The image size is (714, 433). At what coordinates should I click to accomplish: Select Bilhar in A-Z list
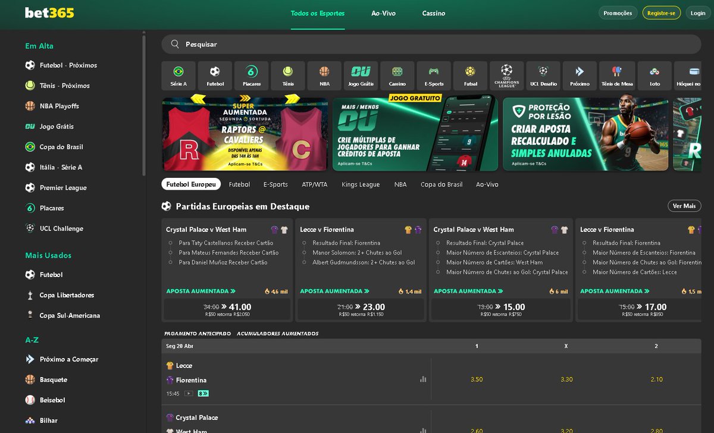48,421
